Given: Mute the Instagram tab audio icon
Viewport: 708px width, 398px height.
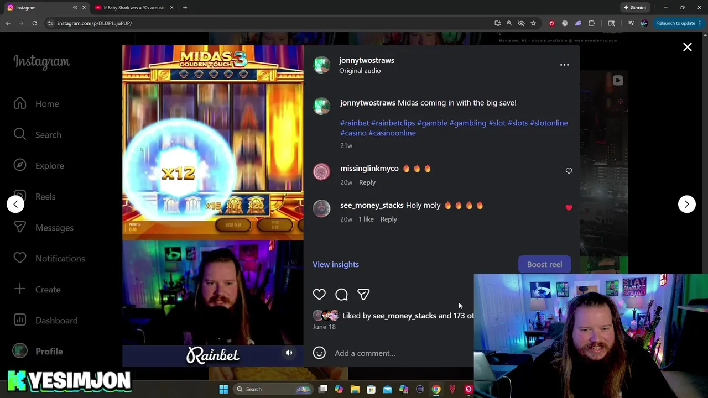Looking at the screenshot, I should coord(75,8).
